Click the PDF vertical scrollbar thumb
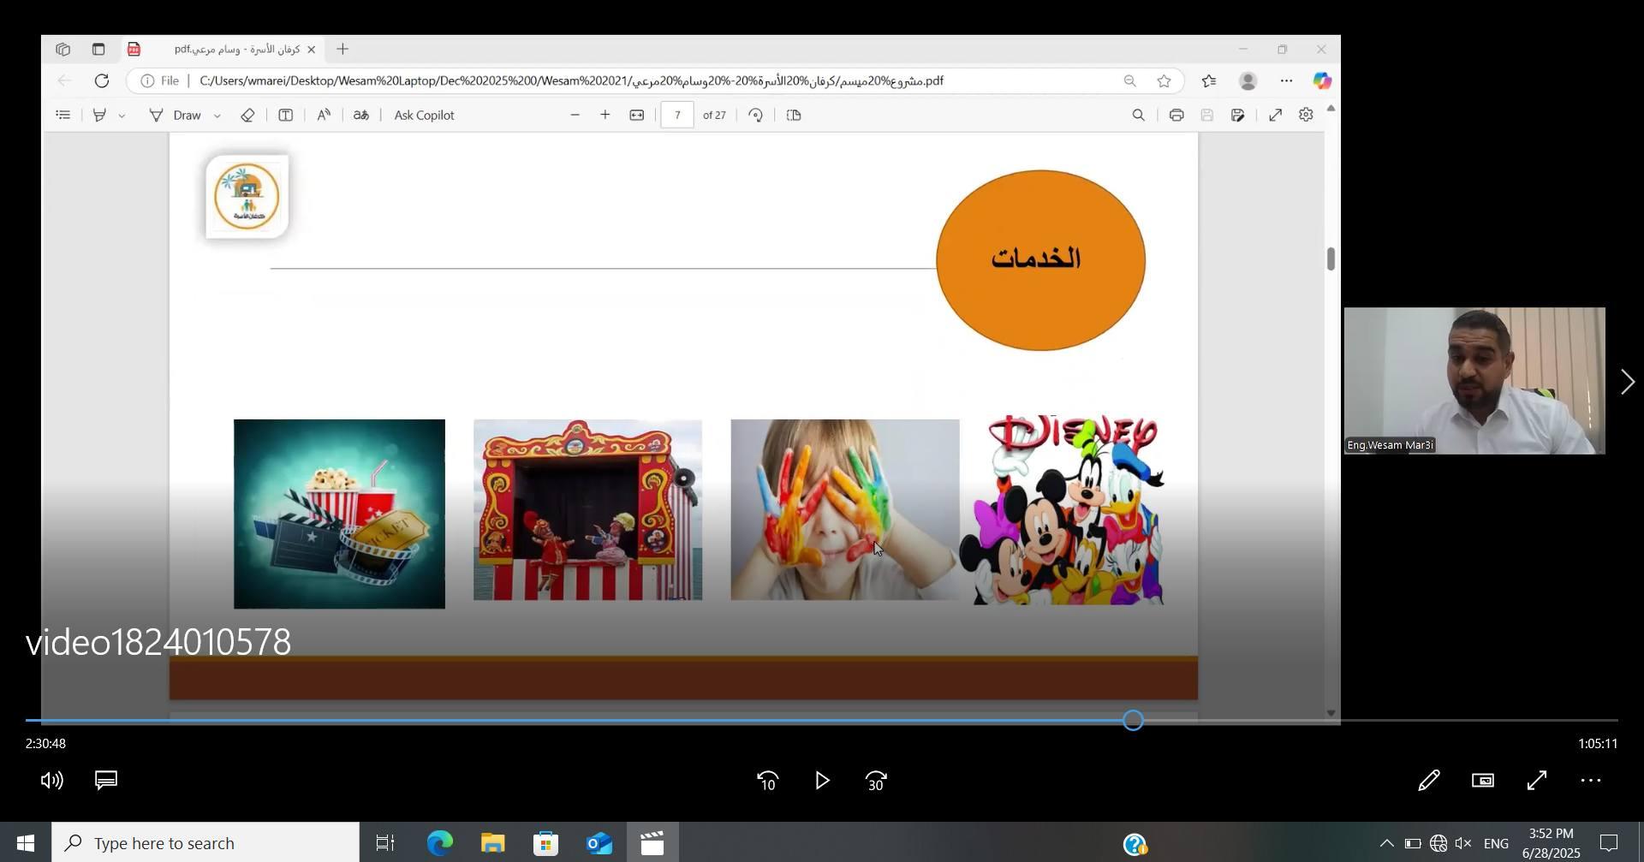 tap(1331, 259)
